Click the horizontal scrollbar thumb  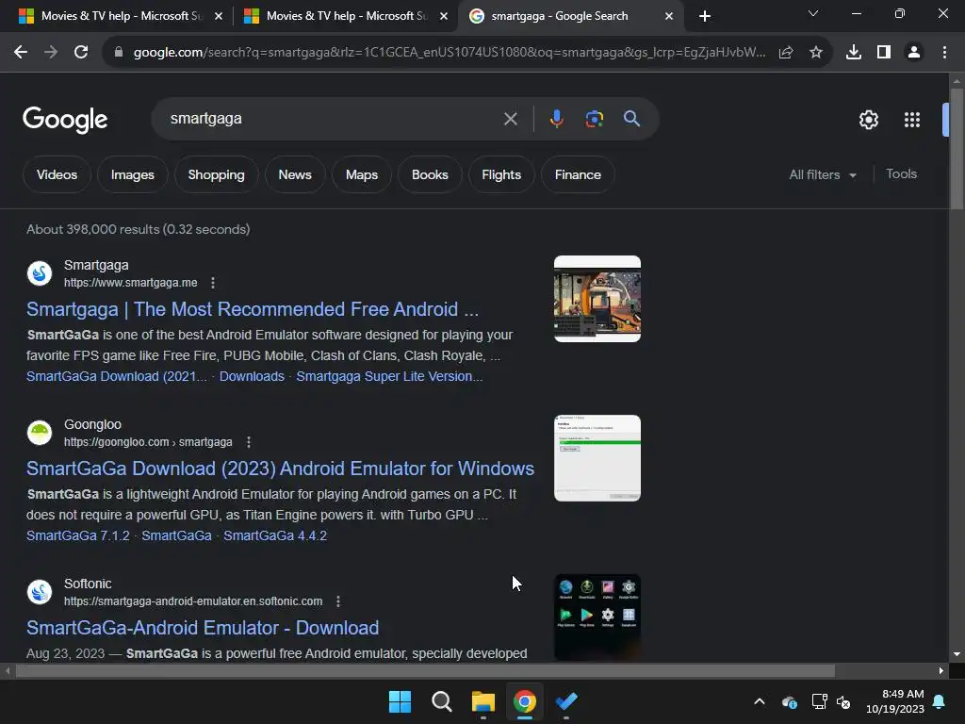425,670
